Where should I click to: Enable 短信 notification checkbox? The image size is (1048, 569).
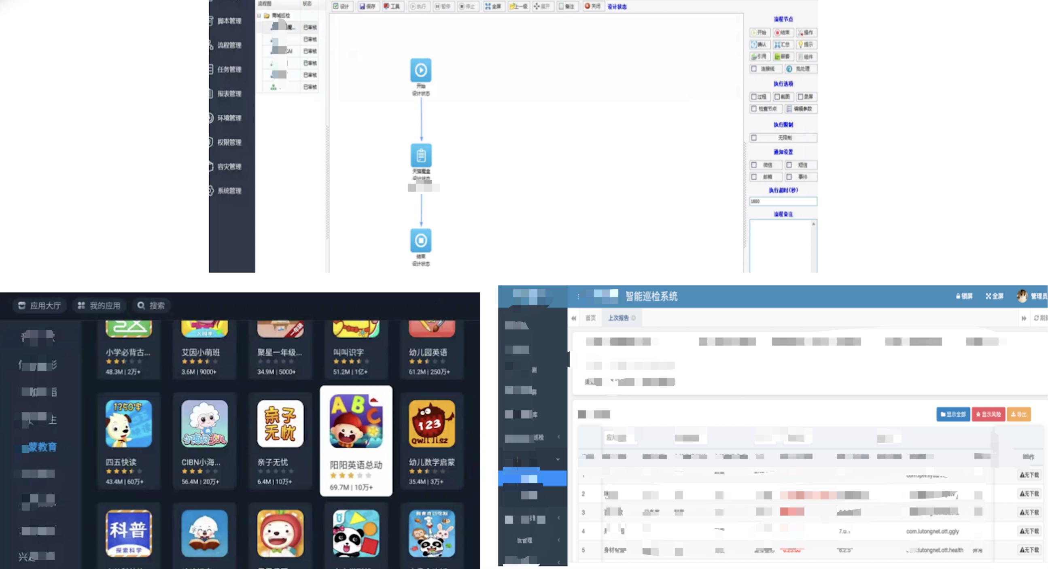[789, 165]
